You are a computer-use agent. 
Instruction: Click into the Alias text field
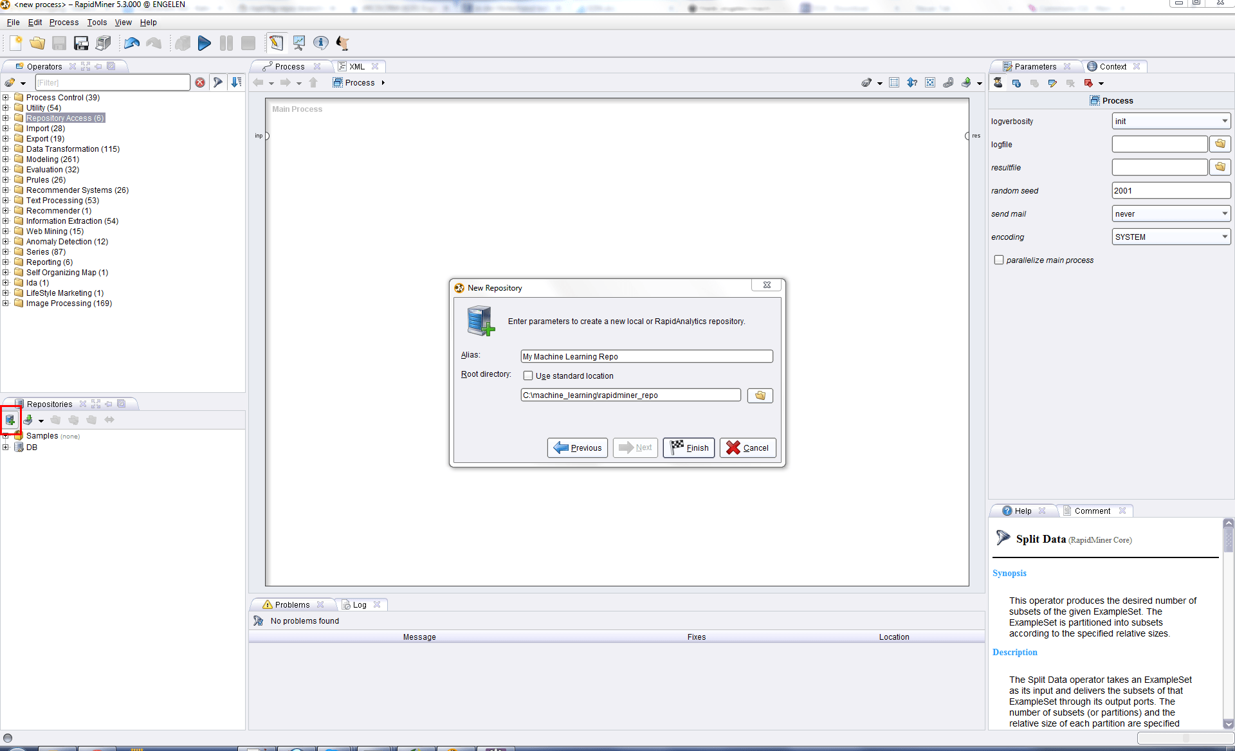point(646,356)
